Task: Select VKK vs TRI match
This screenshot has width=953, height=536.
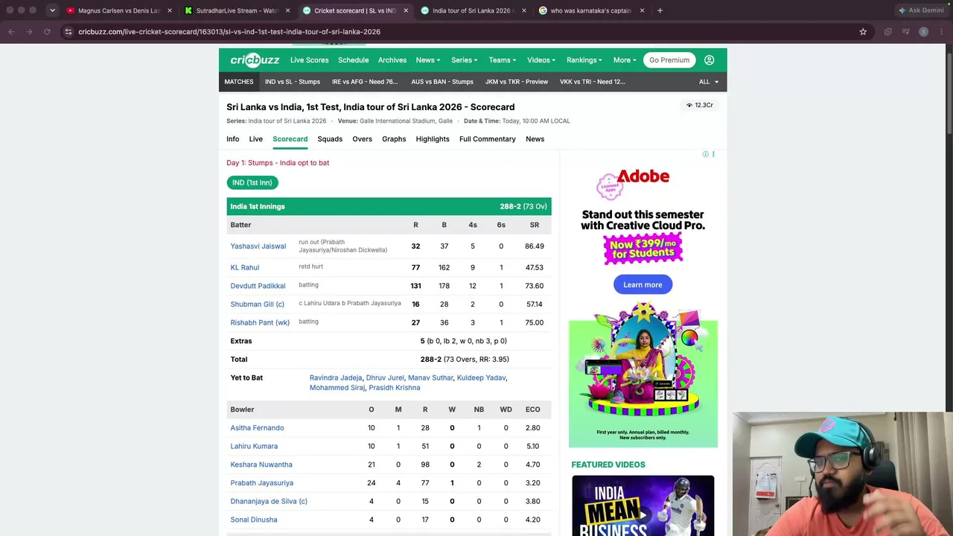Action: [x=593, y=82]
